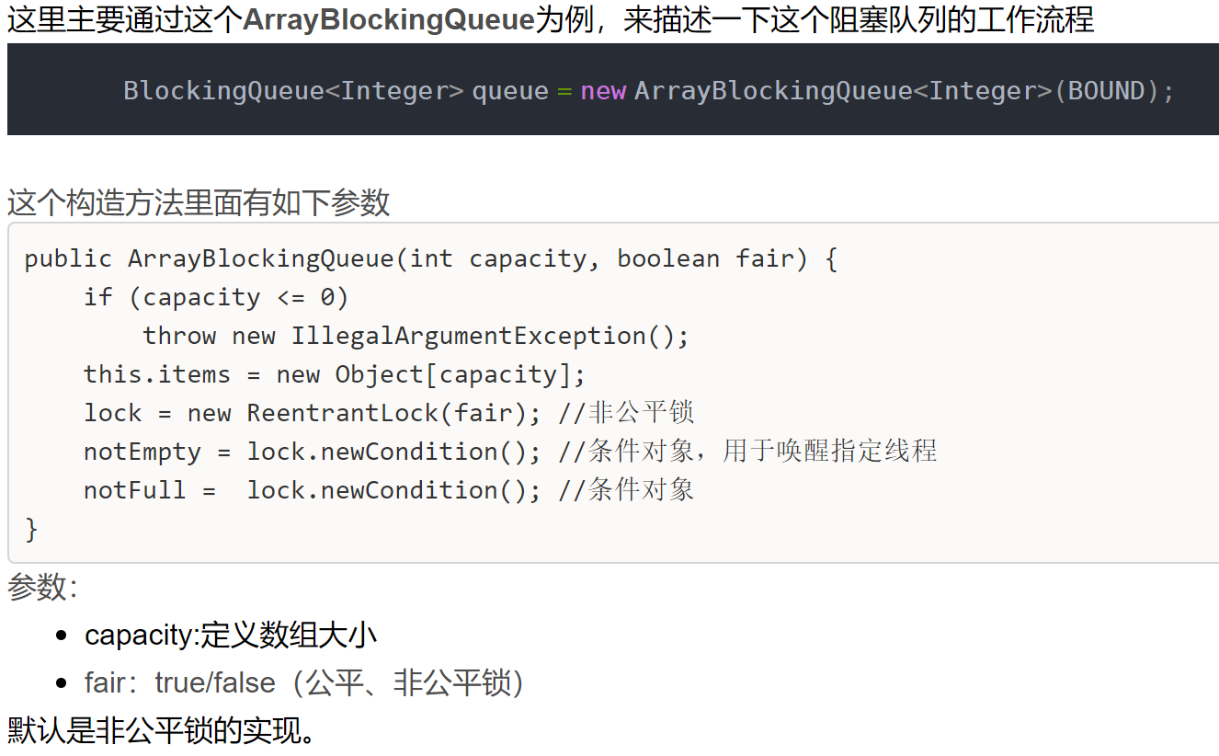
Task: Click the constructor signature line 'public ArrayBlockingQueue'
Action: coord(431,259)
